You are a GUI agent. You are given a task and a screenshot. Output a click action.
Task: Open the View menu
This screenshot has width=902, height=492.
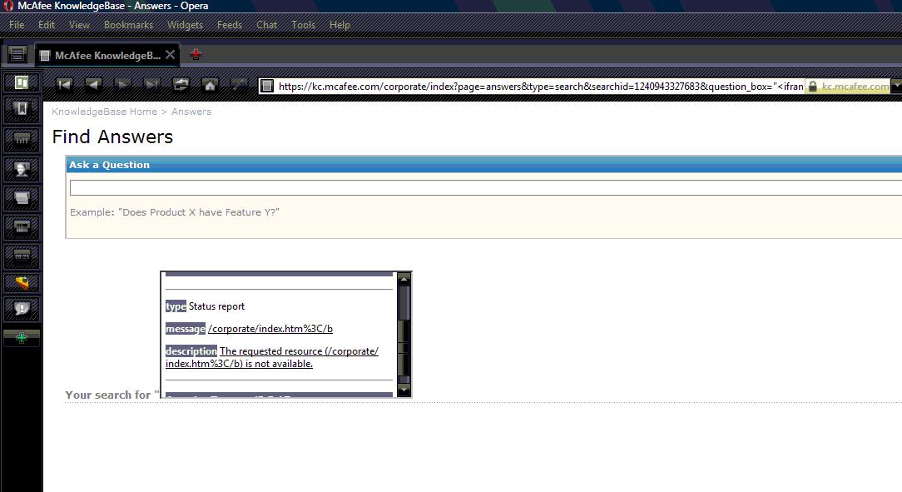(79, 25)
